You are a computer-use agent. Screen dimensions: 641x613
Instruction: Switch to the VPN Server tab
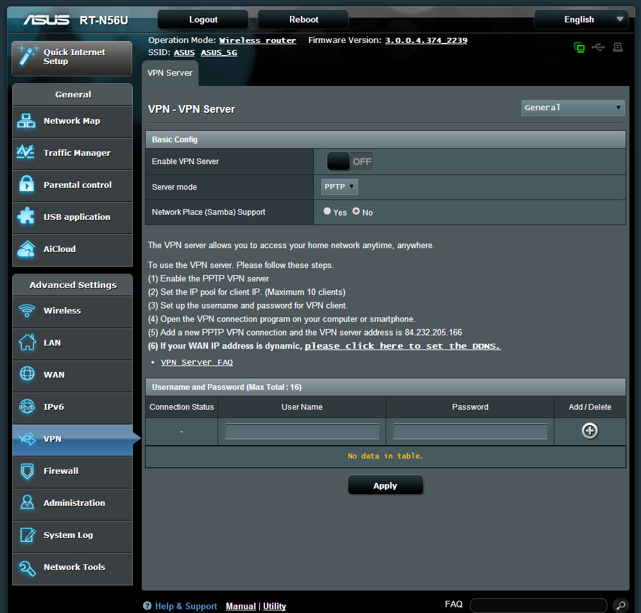tap(170, 73)
